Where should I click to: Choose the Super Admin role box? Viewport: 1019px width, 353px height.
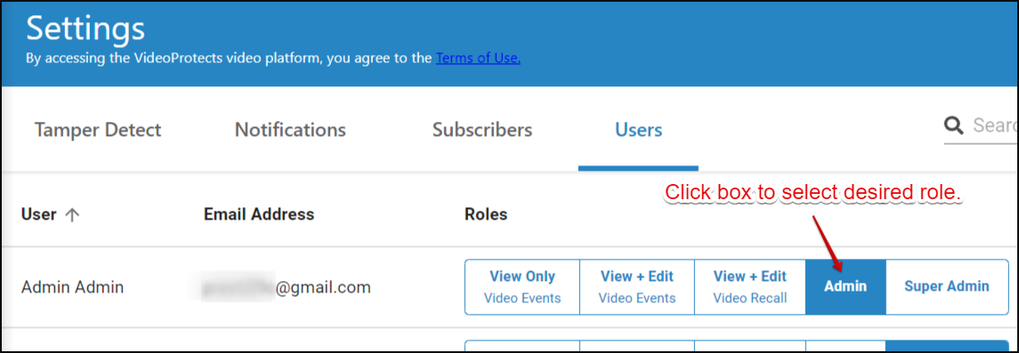pos(947,287)
